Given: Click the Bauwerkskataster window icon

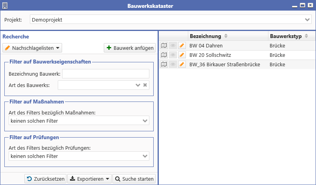Looking at the screenshot, I should (5, 5).
